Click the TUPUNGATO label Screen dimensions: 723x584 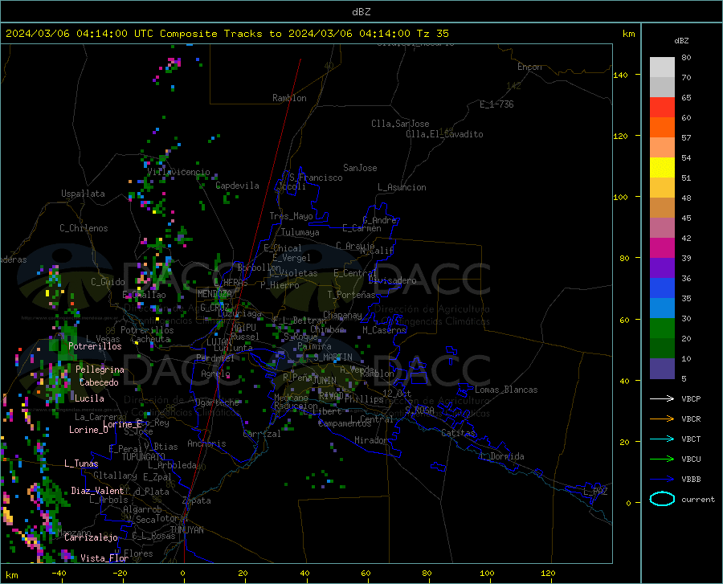pyautogui.click(x=144, y=457)
